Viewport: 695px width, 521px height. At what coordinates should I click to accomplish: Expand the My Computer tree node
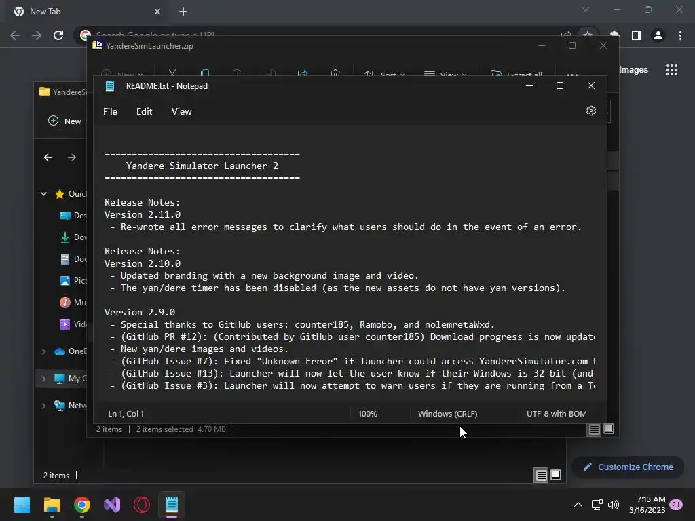(x=44, y=379)
